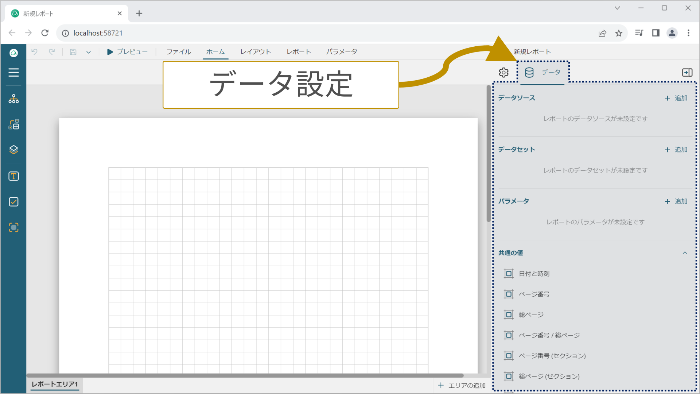Switch to the データ tab
700x394 pixels.
542,72
